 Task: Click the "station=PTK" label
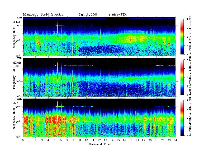point(118,15)
